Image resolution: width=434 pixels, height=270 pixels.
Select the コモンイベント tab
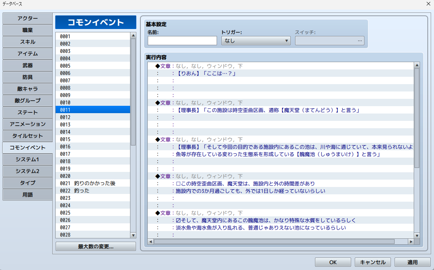click(27, 148)
